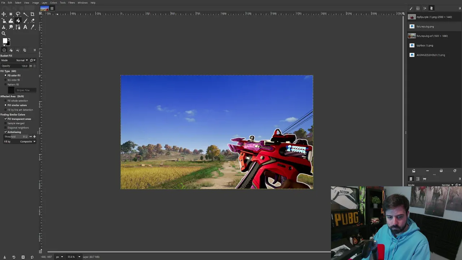This screenshot has width=462, height=260.
Task: Open the Layer menu
Action: (44, 3)
